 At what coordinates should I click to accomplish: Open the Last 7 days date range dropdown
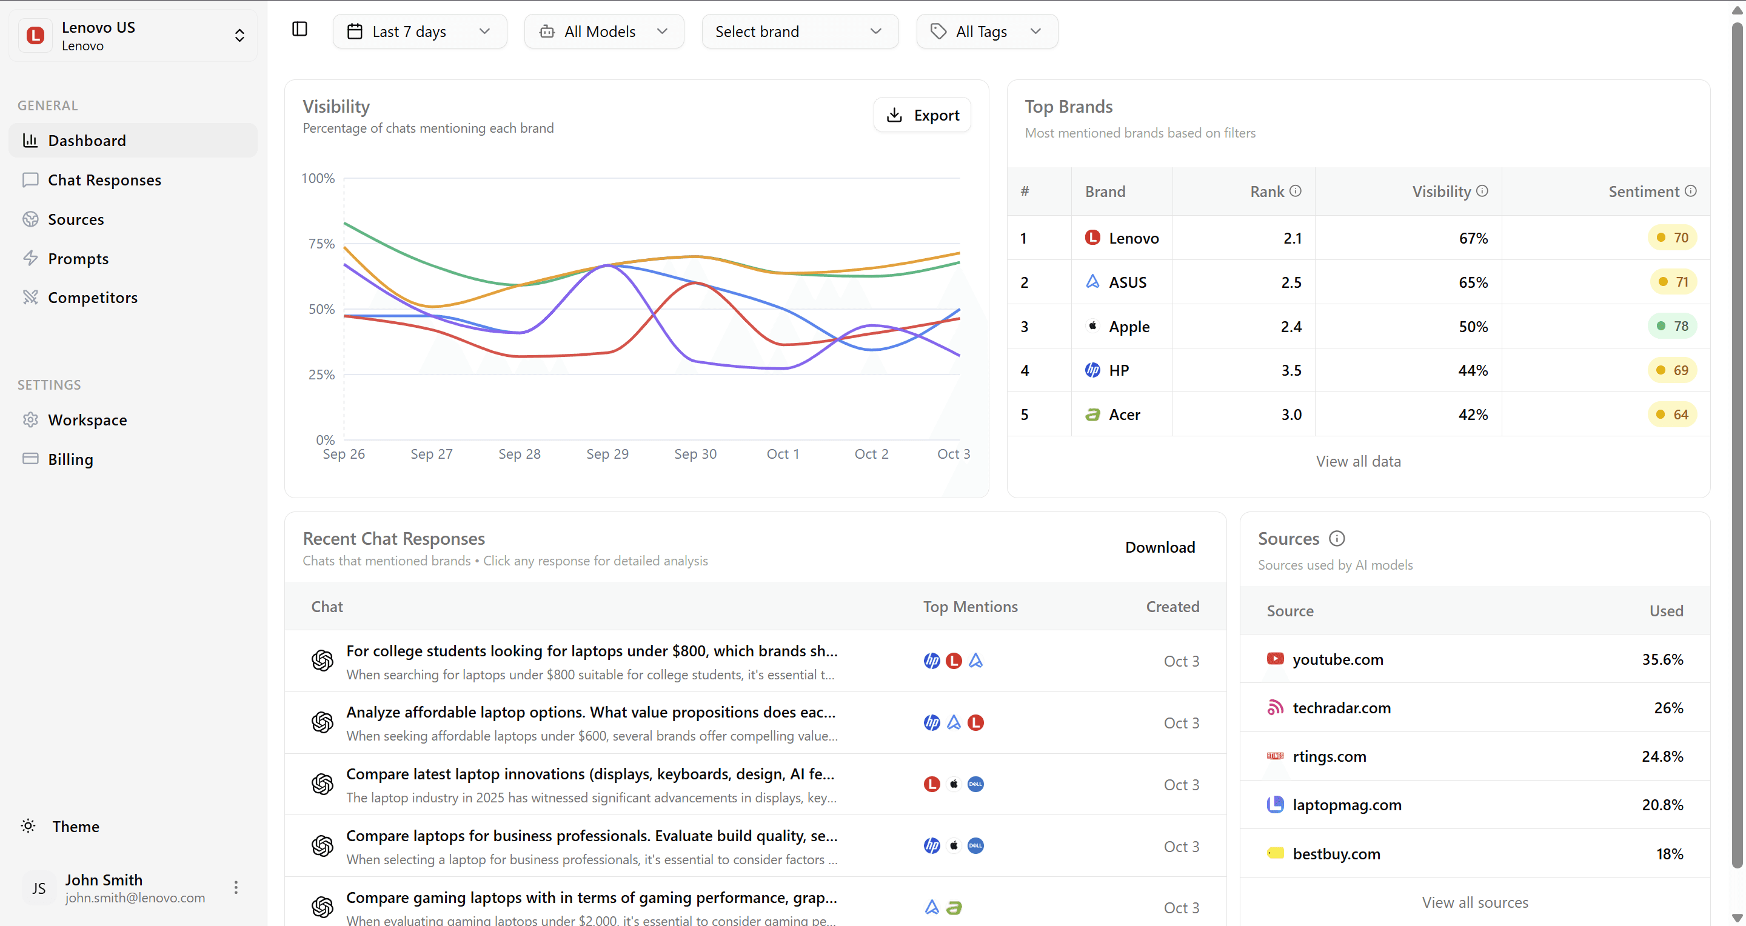coord(419,31)
